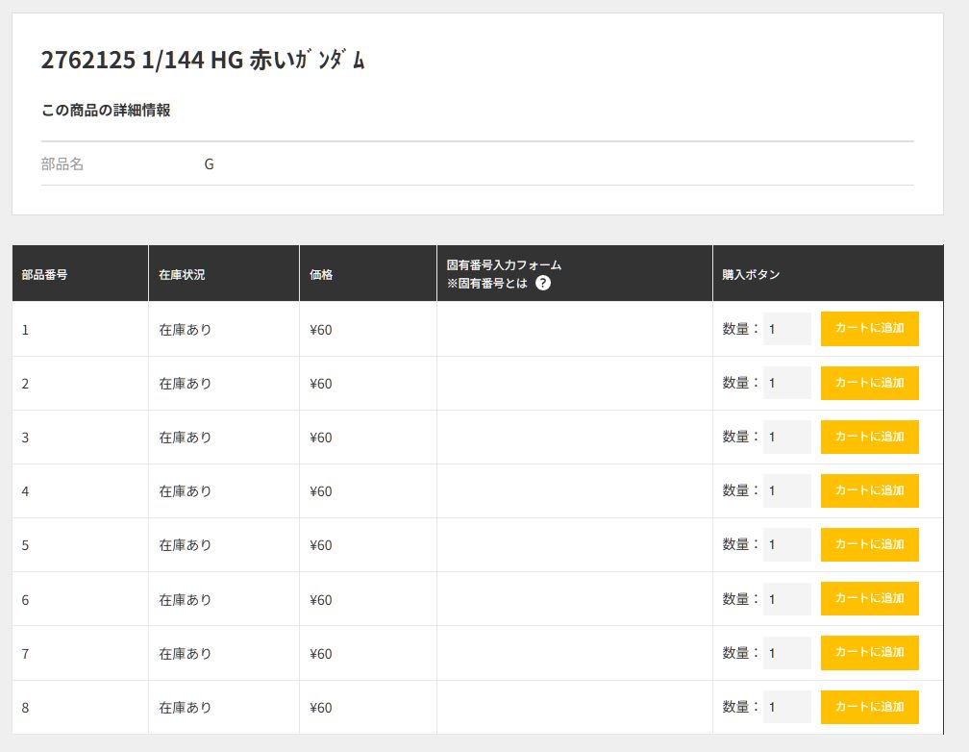Click the 在庫状況 column header

coord(182,274)
